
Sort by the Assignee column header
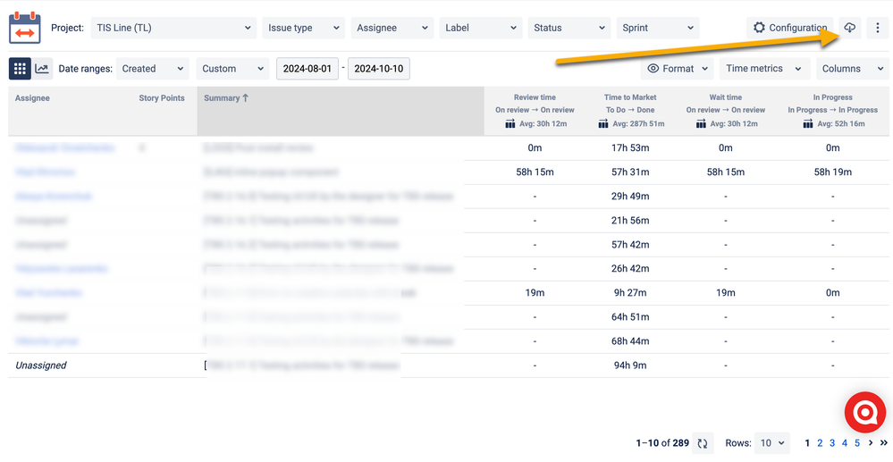pyautogui.click(x=32, y=98)
